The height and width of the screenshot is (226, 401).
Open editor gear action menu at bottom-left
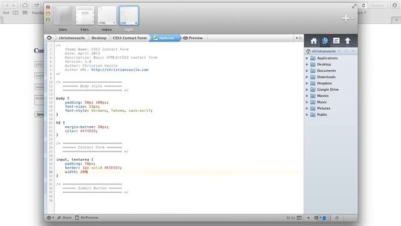pyautogui.click(x=50, y=218)
